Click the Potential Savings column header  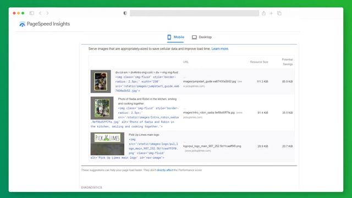[287, 62]
